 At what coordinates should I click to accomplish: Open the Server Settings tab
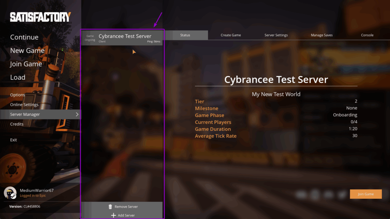(x=276, y=35)
